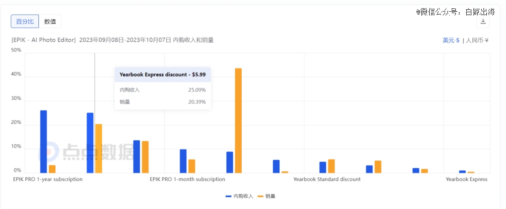The height and width of the screenshot is (209, 506).
Task: Click the 内购收入 row label in the tooltip
Action: pos(130,90)
